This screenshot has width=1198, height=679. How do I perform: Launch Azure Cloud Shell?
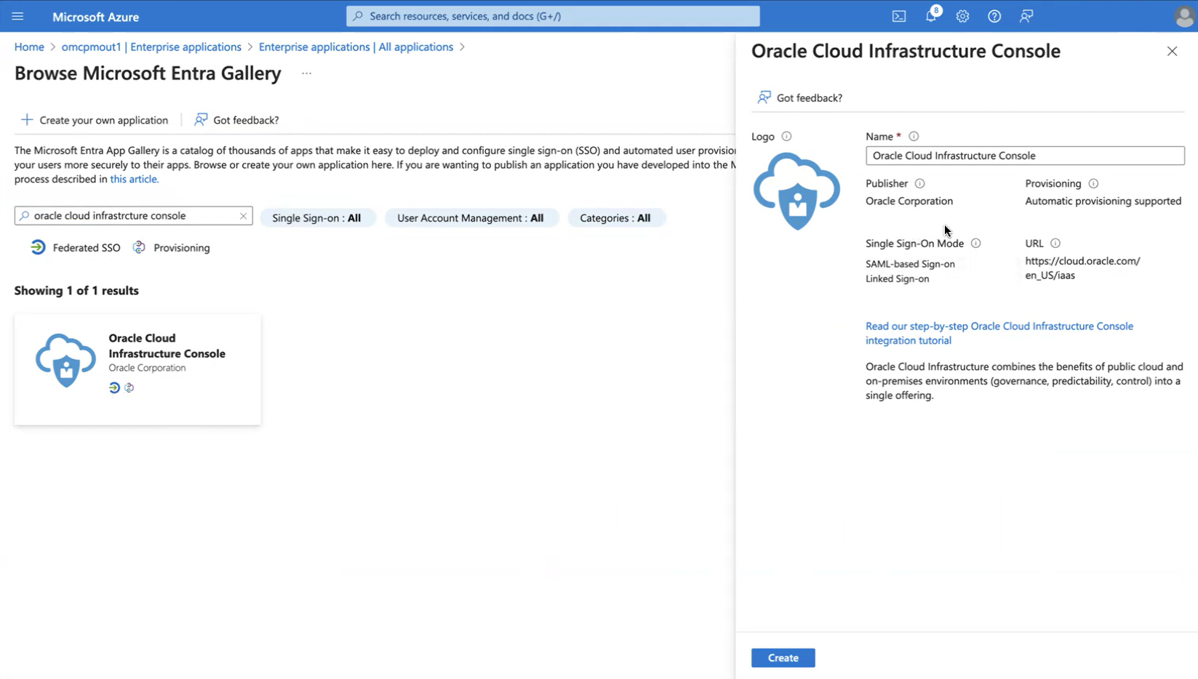(898, 16)
